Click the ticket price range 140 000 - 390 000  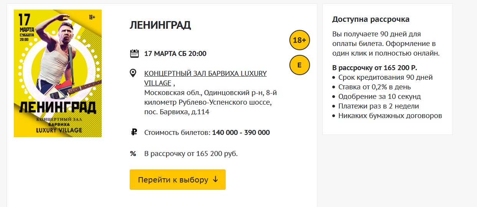(241, 133)
